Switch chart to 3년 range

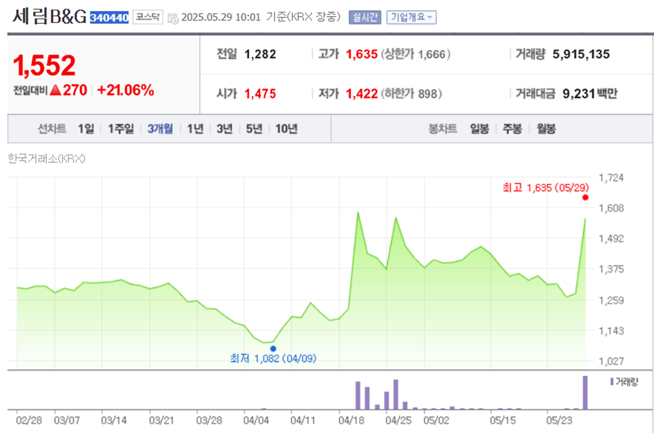tap(225, 129)
